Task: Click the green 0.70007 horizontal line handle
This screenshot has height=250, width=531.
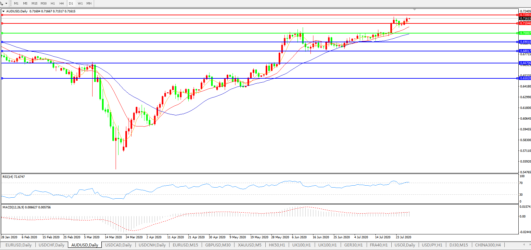Action: coord(2,33)
